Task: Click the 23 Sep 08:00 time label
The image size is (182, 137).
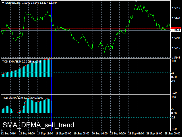Action: (136, 134)
